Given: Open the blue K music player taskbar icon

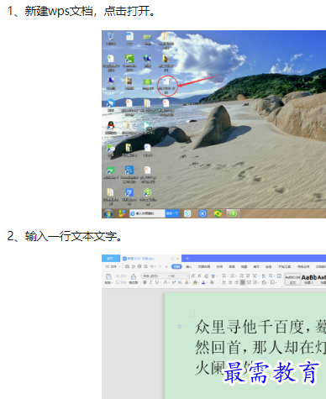Looking at the screenshot, I should pyautogui.click(x=202, y=213).
